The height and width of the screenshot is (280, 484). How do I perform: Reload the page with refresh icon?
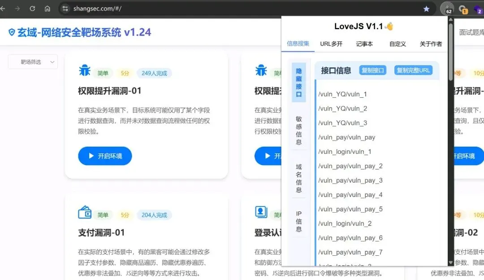[32, 9]
